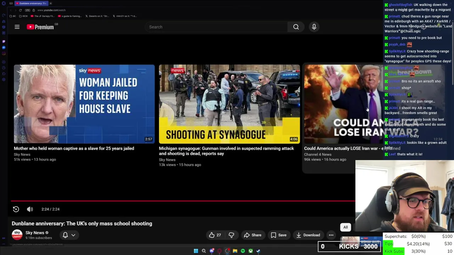Image resolution: width=454 pixels, height=255 pixels.
Task: Open Spotify from the taskbar
Action: click(243, 251)
